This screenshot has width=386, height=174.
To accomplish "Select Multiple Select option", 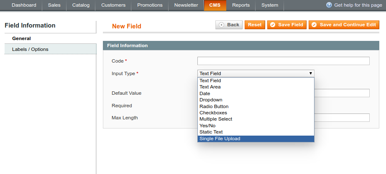I will [215, 119].
